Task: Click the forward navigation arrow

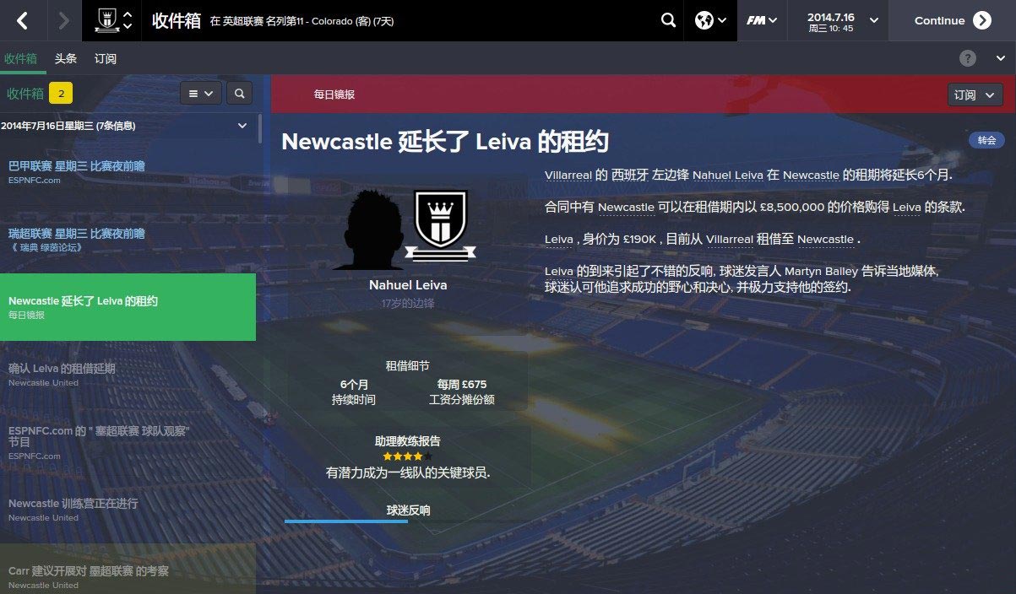Action: pos(64,20)
